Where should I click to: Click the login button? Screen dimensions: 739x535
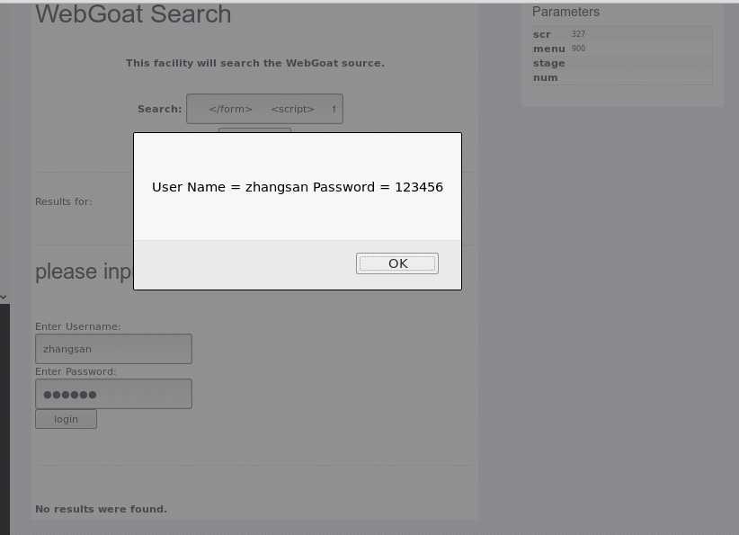pyautogui.click(x=66, y=419)
